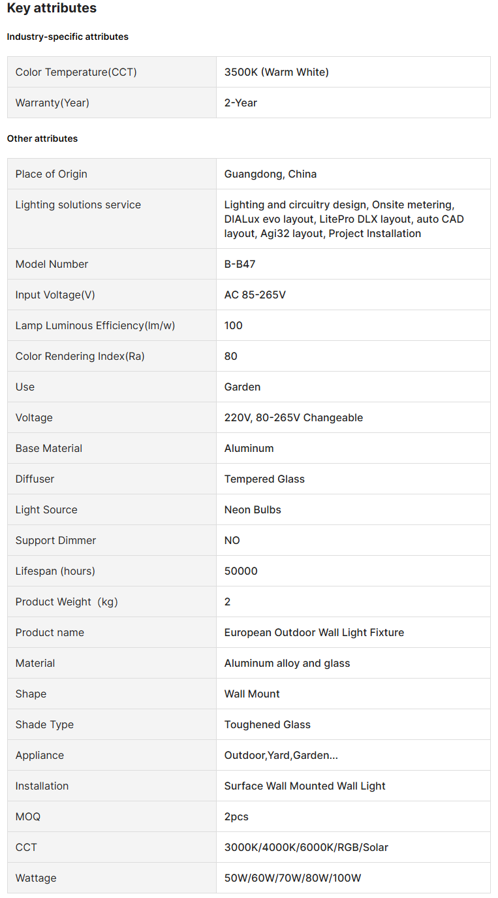Click the AC 85-265V input voltage value
This screenshot has width=498, height=898.
pyautogui.click(x=255, y=295)
